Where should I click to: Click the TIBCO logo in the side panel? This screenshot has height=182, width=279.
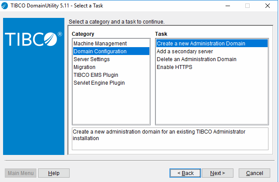(33, 39)
